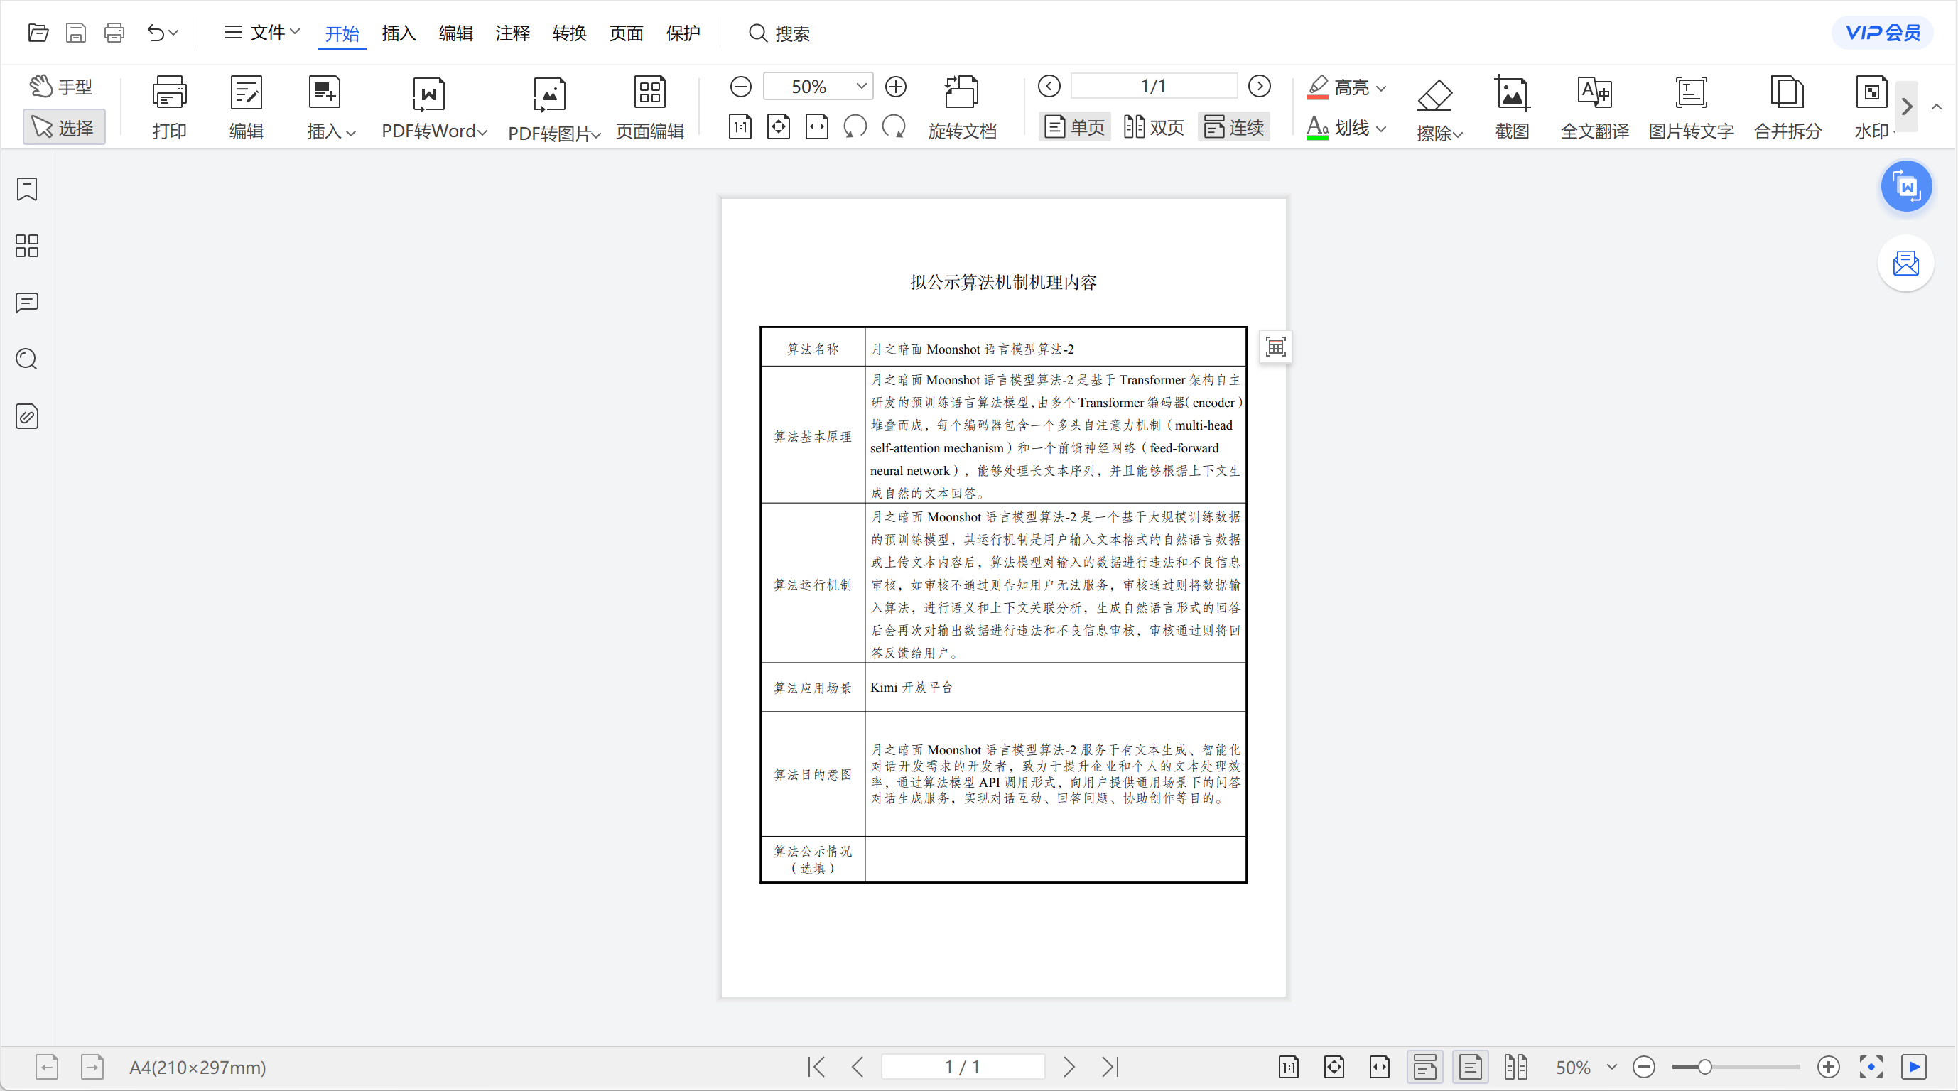Fit page in ribbon view options
Viewport: 1958px width, 1091px height.
[779, 127]
